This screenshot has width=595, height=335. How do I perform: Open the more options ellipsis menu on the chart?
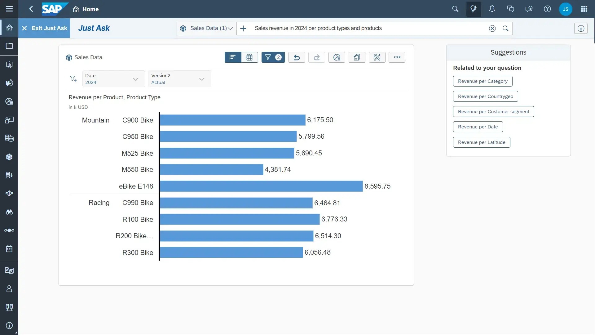[397, 57]
